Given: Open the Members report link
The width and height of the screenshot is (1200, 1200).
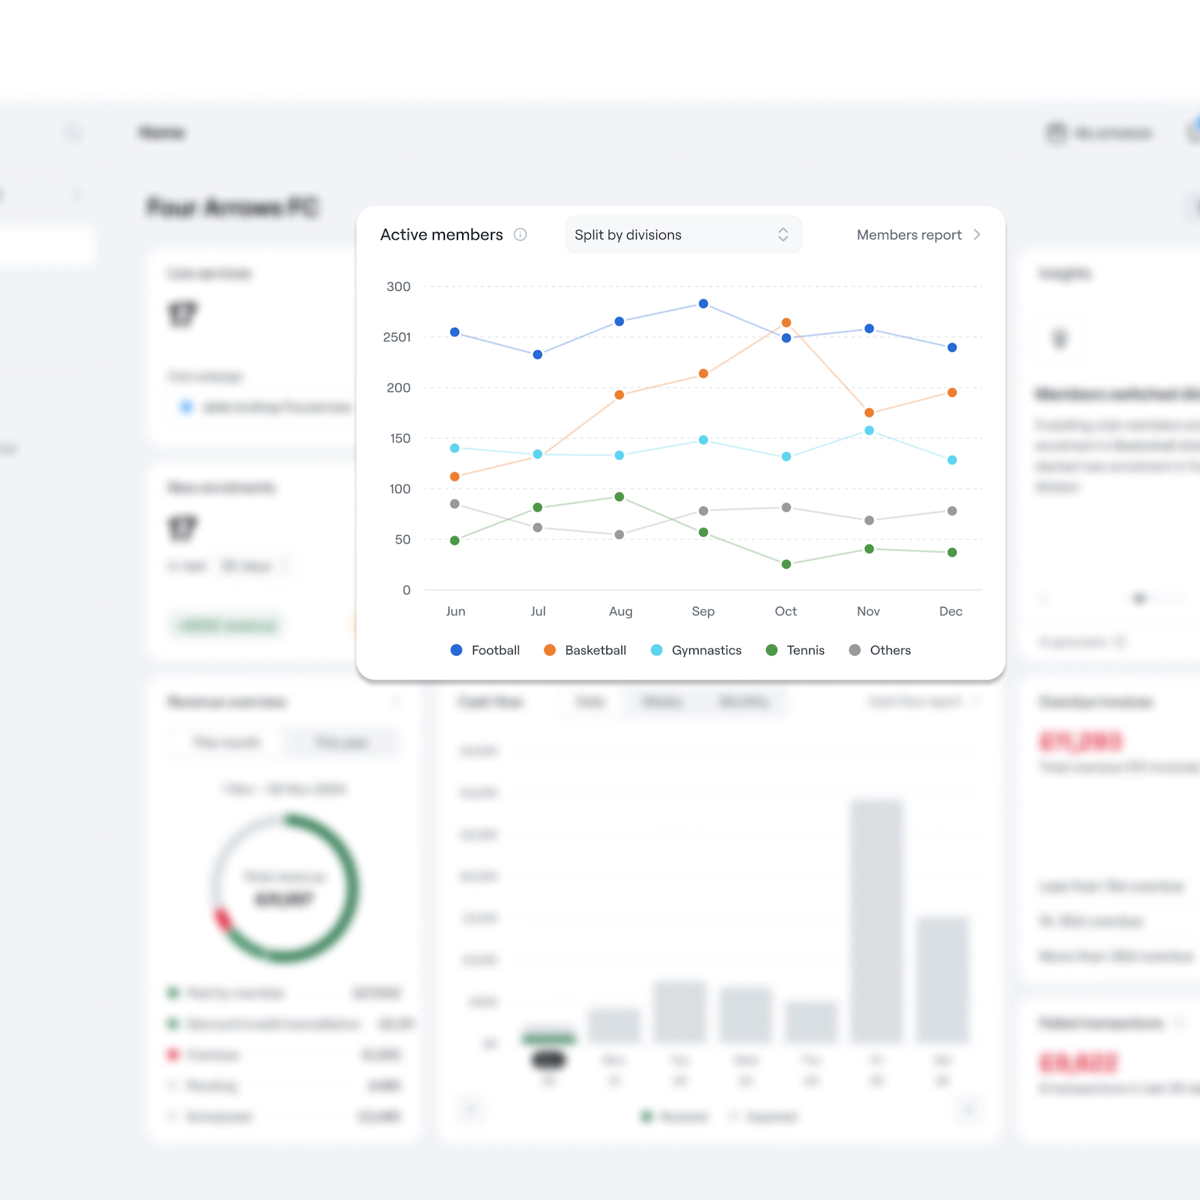Looking at the screenshot, I should point(909,235).
